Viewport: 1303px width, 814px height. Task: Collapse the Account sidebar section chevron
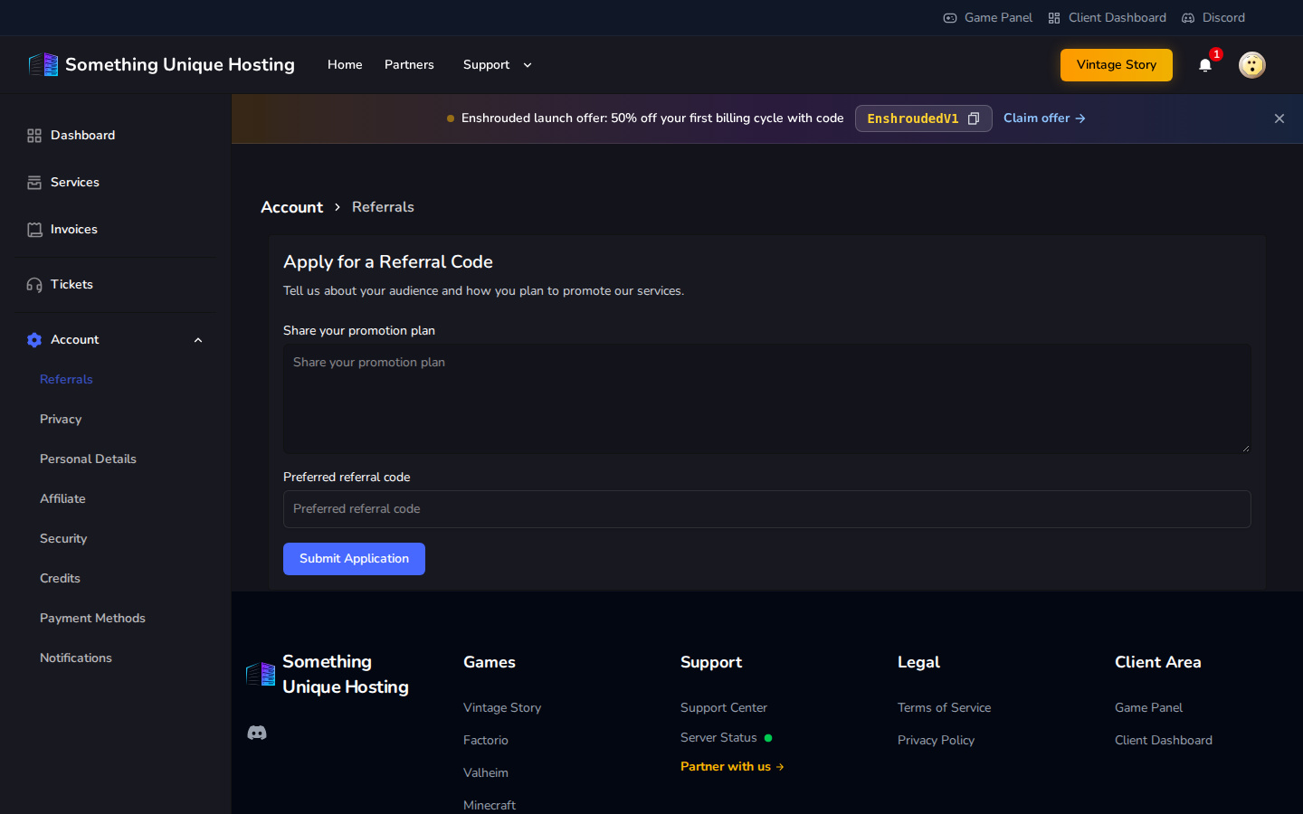click(198, 340)
